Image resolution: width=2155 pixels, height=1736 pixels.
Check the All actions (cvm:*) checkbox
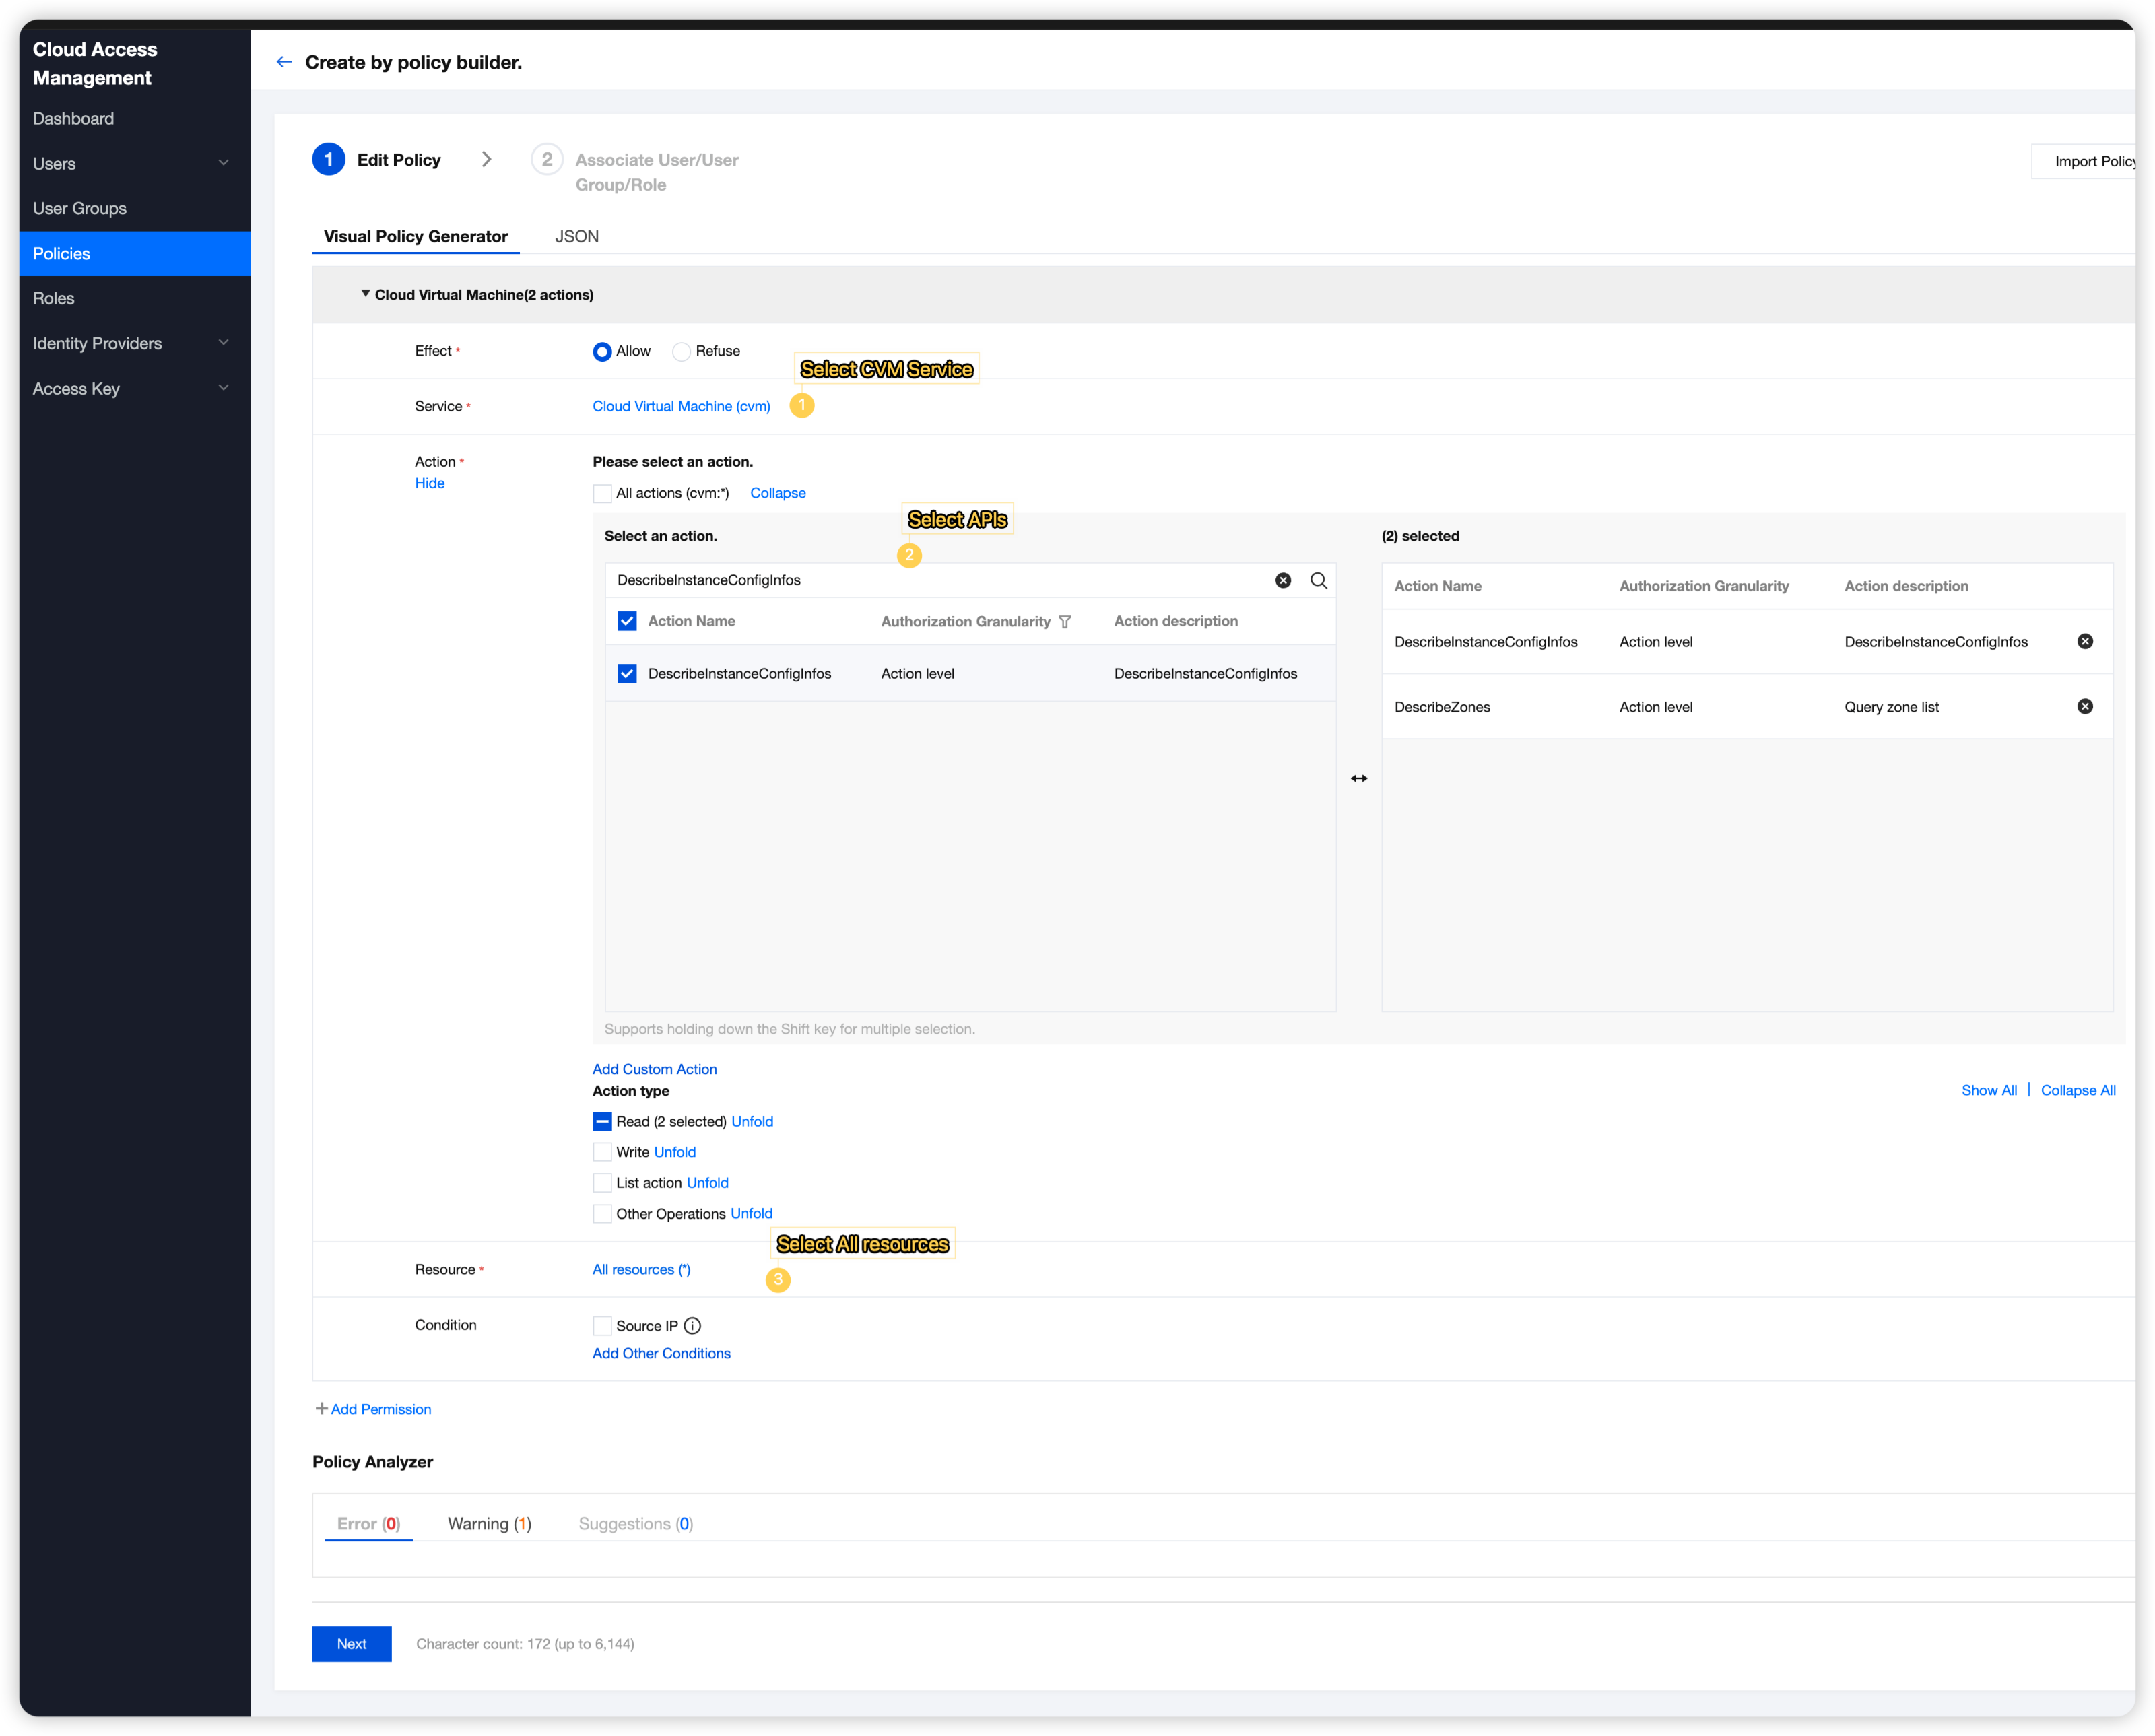(602, 494)
